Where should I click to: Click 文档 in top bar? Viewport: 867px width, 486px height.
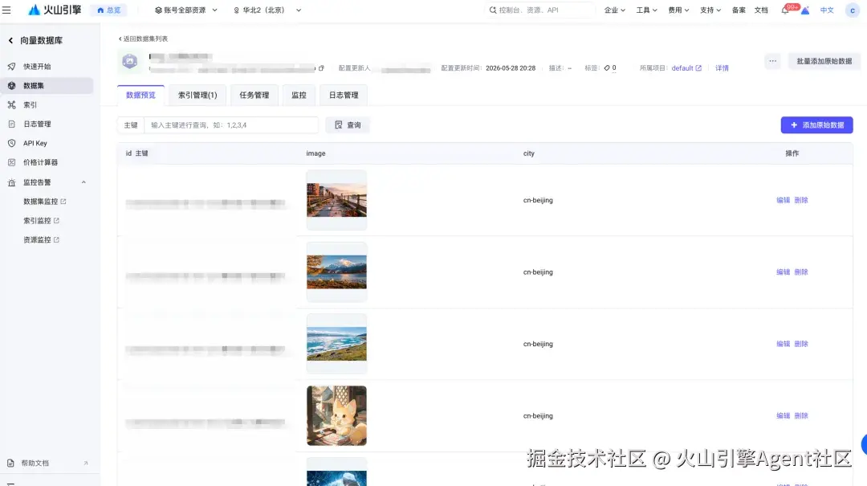[761, 10]
